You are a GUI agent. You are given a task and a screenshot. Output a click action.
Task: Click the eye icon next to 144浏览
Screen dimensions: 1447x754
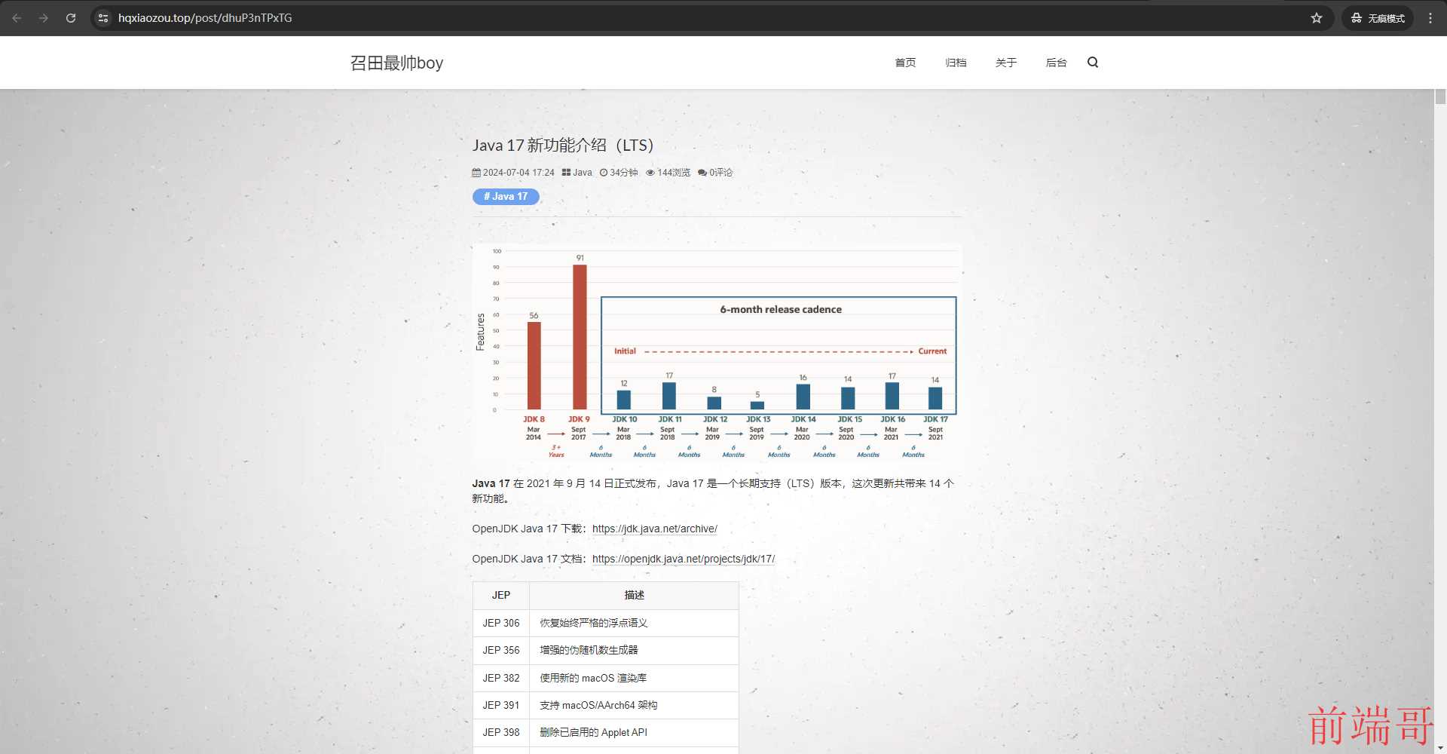[650, 173]
